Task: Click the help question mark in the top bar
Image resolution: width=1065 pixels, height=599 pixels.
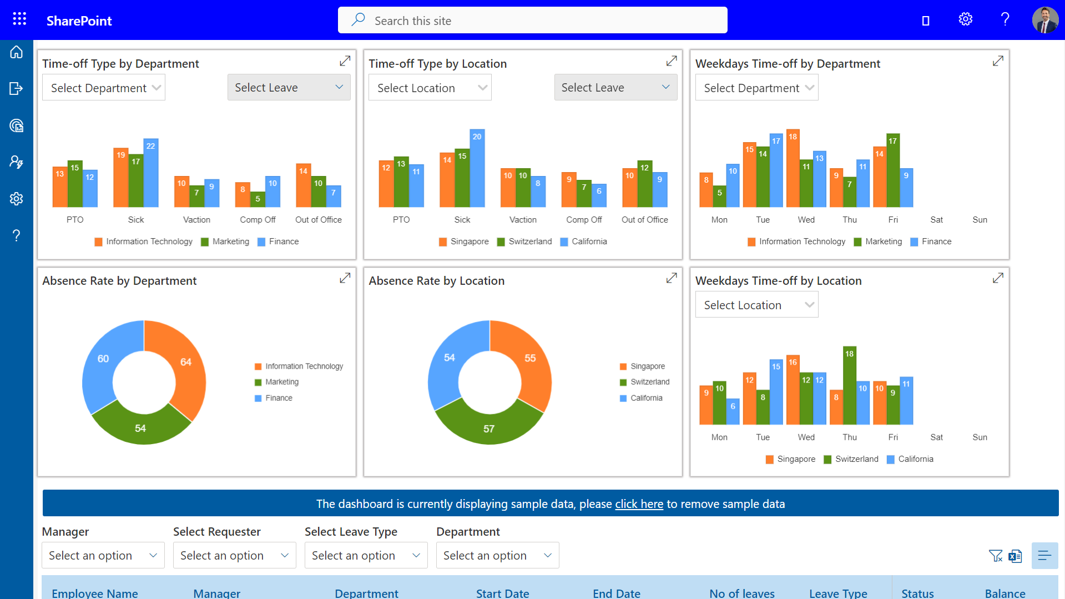Action: 1005,19
